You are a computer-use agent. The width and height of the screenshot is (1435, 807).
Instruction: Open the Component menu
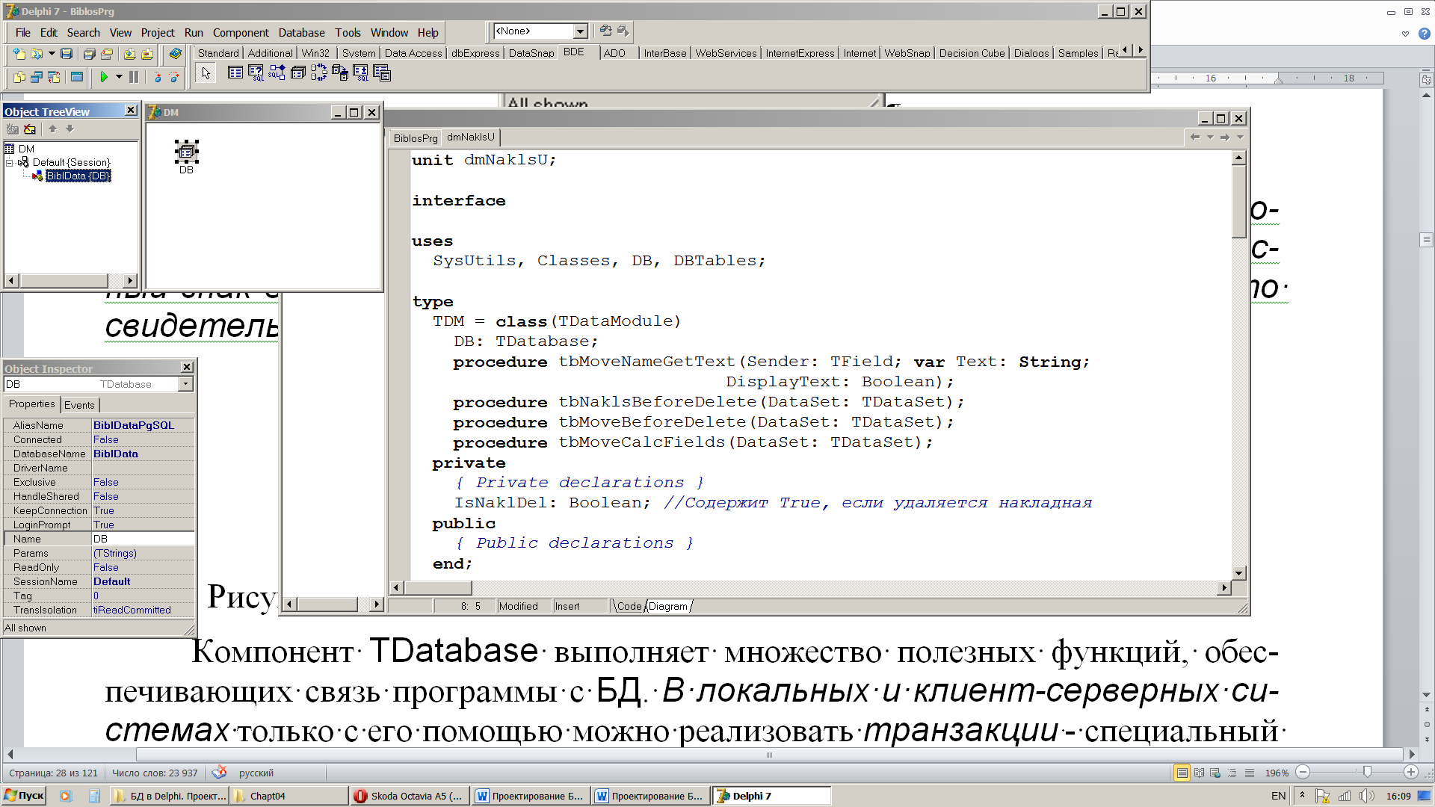[x=241, y=33]
